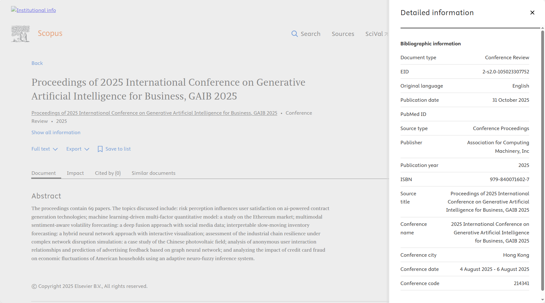Click the Search magnifier icon
The height and width of the screenshot is (303, 545).
coord(295,34)
